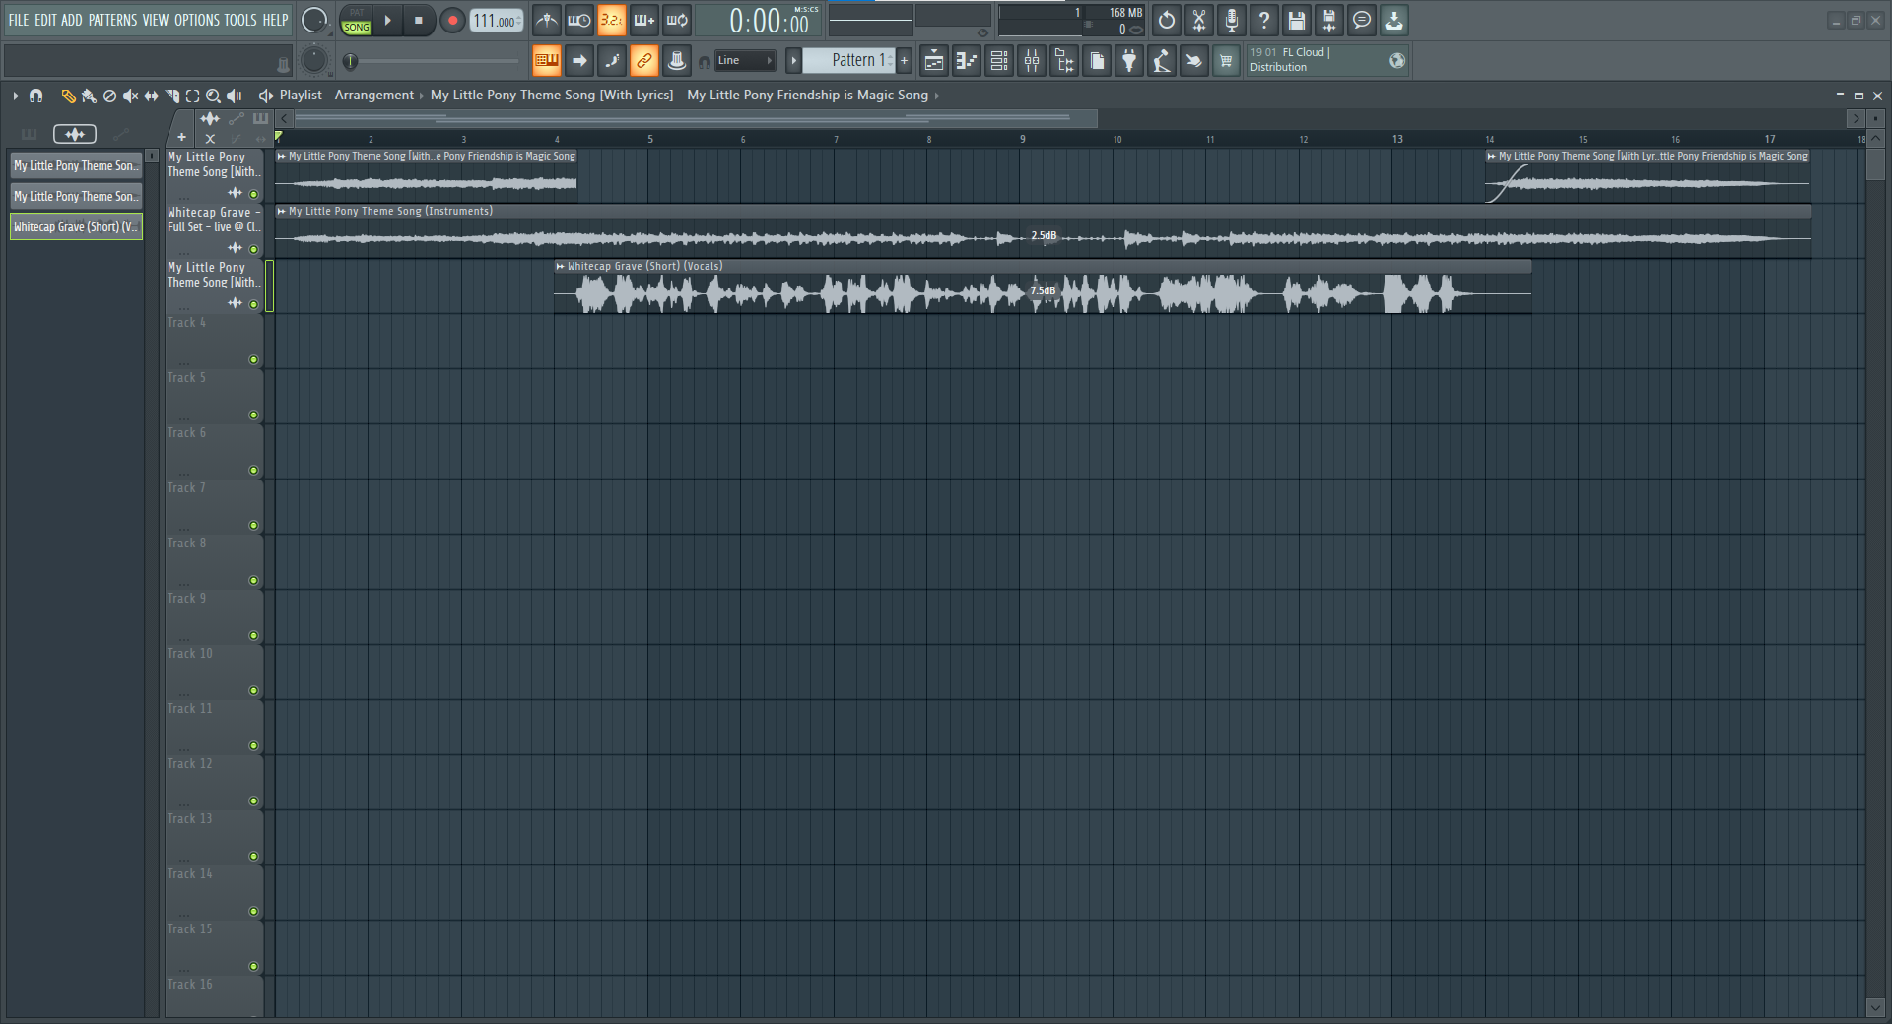1892x1024 pixels.
Task: Click the metronome icon
Action: tap(547, 21)
